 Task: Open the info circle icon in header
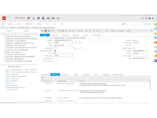coord(149,18)
